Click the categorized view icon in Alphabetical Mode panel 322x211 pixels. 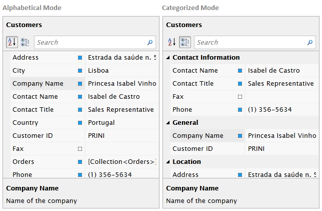[x=25, y=42]
